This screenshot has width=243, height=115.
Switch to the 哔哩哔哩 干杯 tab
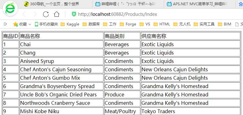[128, 4]
